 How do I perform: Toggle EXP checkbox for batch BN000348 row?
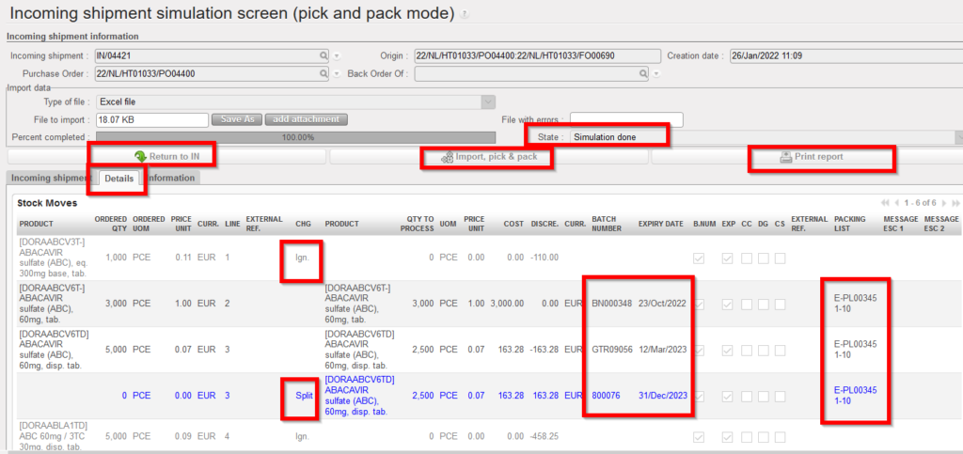729,305
